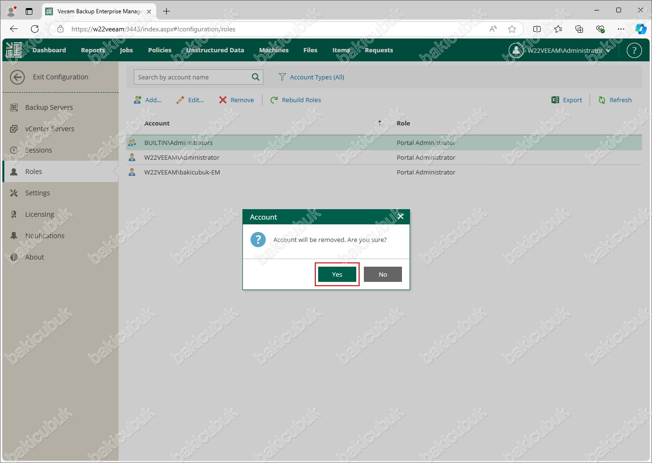Close the Account dialog with X

coord(401,216)
